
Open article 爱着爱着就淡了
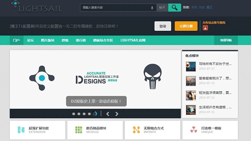click(x=215, y=78)
